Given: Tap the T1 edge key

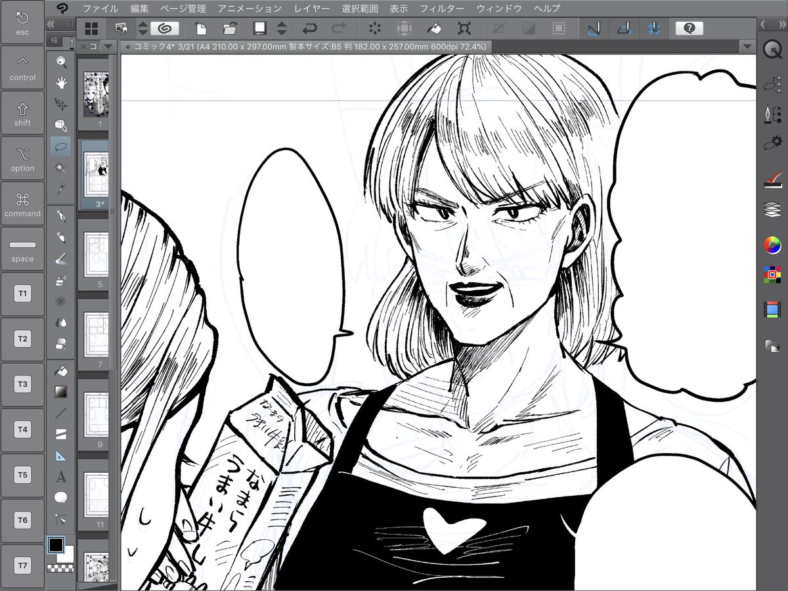Looking at the screenshot, I should click(22, 294).
